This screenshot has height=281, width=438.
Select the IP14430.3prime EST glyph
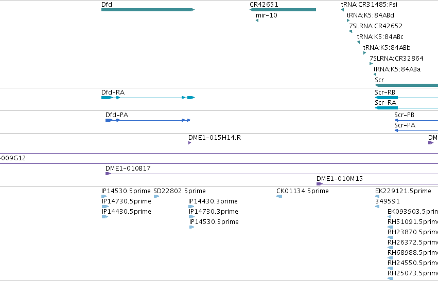(191, 207)
